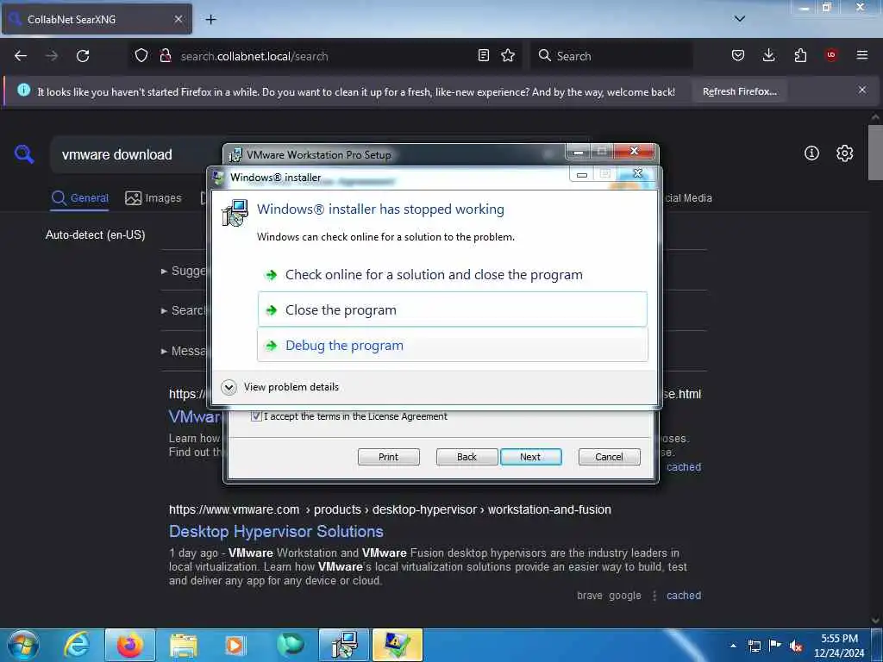Image resolution: width=883 pixels, height=662 pixels.
Task: Dismiss the Firefox refresh notification bar
Action: (862, 90)
